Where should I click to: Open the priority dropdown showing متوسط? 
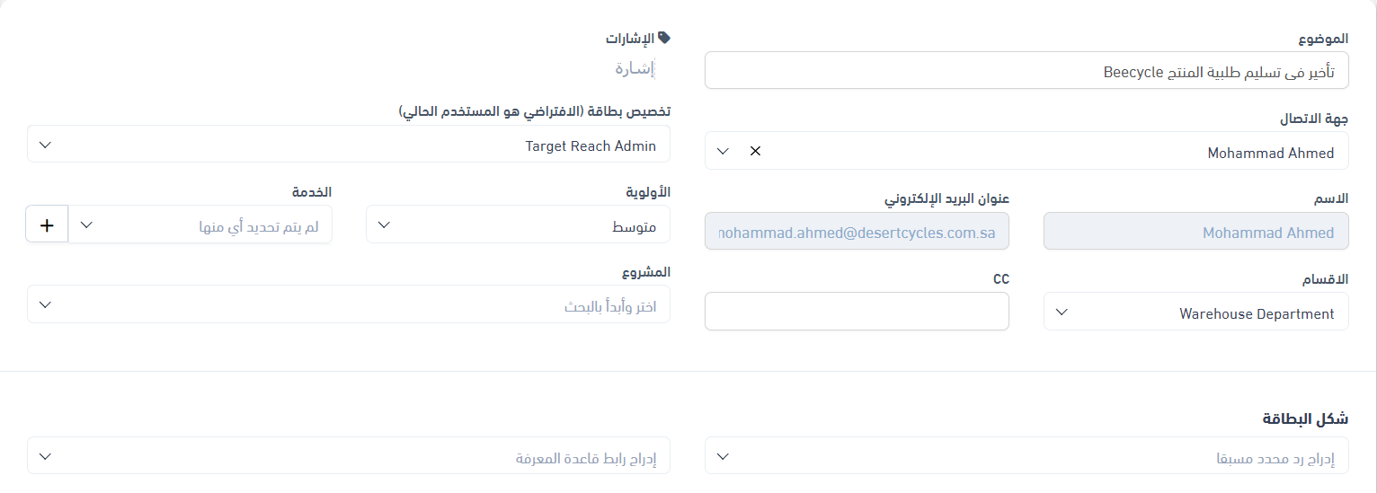(518, 224)
